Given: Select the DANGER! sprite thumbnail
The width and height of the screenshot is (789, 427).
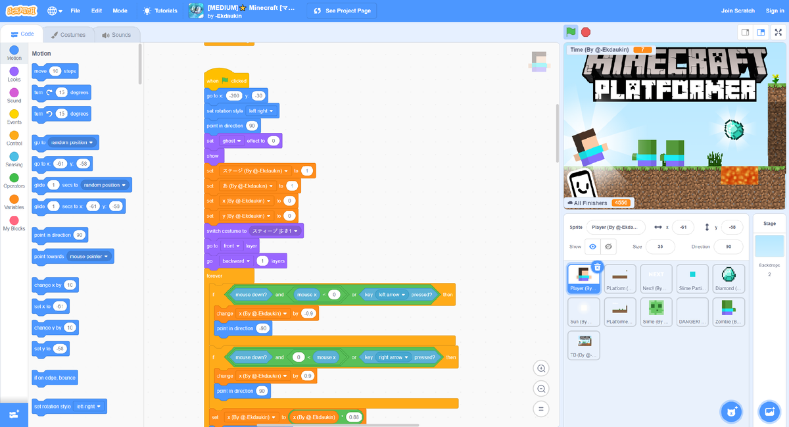Looking at the screenshot, I should coord(692,312).
